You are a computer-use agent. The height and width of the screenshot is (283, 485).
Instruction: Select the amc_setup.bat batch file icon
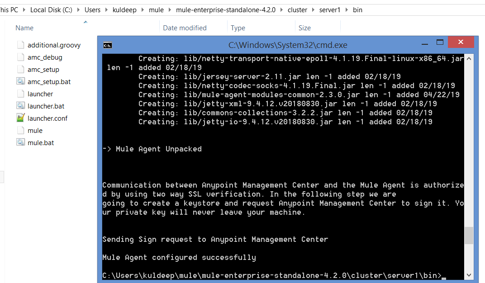coord(20,82)
